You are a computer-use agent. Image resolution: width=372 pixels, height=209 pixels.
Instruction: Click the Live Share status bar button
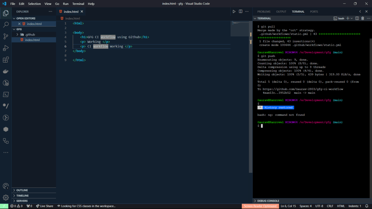(44, 206)
